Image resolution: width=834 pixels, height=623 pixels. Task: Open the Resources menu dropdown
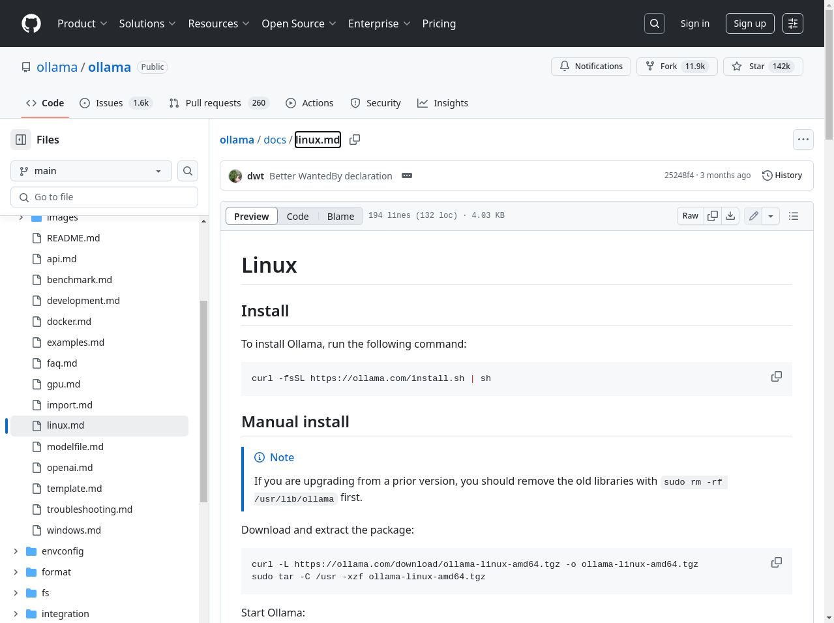coord(218,23)
